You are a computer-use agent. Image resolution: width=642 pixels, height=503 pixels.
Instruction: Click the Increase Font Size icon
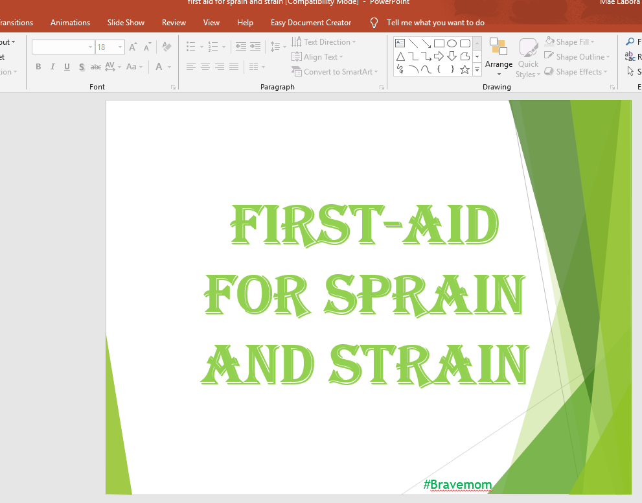(133, 47)
